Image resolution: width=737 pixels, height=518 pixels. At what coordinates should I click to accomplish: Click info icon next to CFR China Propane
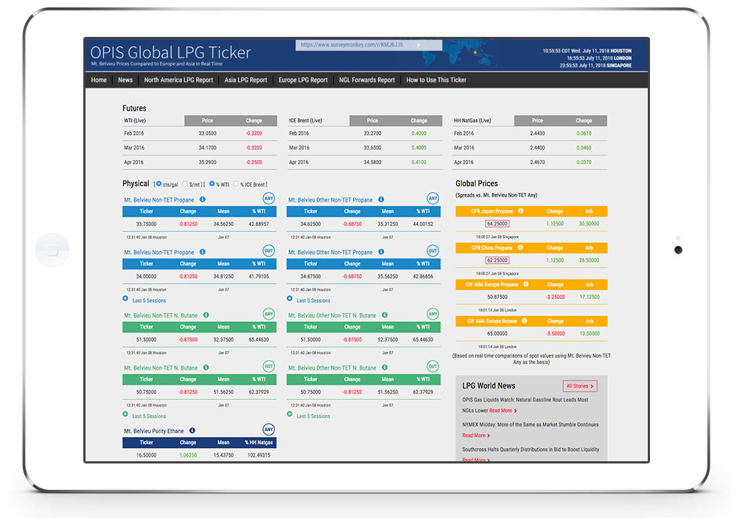click(x=520, y=248)
